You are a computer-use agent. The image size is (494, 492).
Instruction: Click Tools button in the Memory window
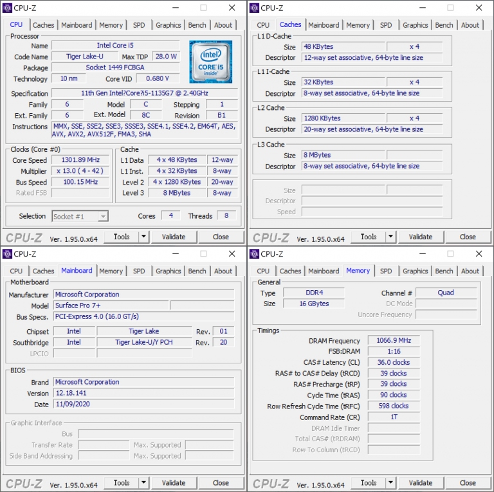(x=369, y=483)
